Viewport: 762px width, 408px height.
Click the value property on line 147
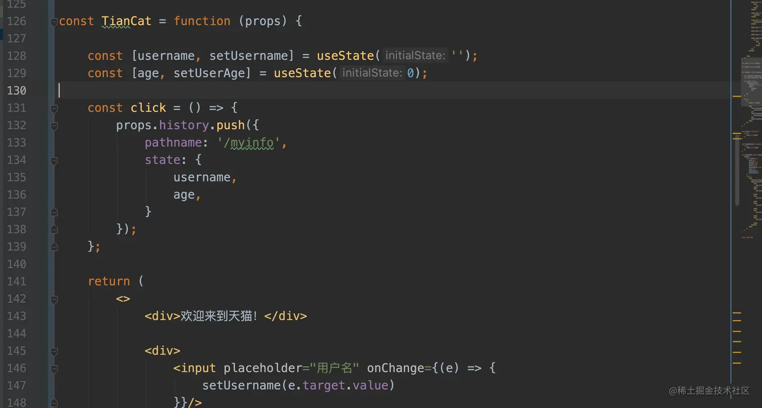[370, 385]
